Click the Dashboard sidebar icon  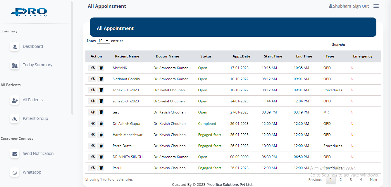click(15, 47)
